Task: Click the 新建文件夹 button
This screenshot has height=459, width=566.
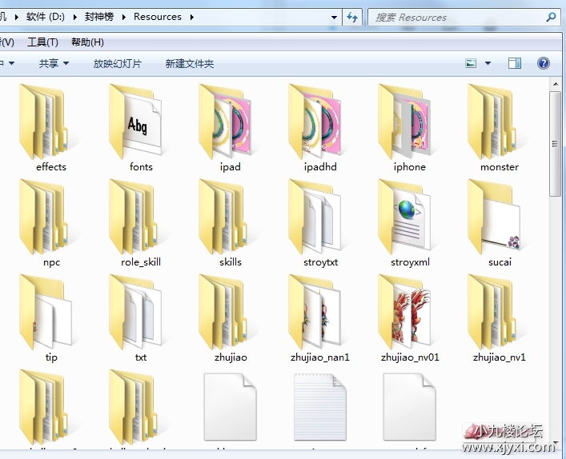Action: pos(190,63)
